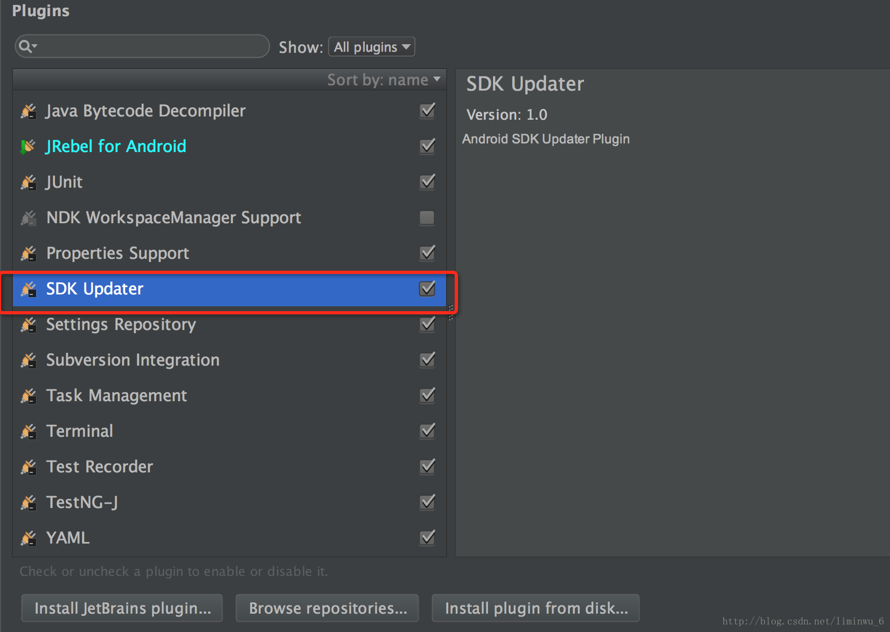Disable the Java Bytecode Decompiler plugin checkbox
This screenshot has height=632, width=890.
pos(427,111)
